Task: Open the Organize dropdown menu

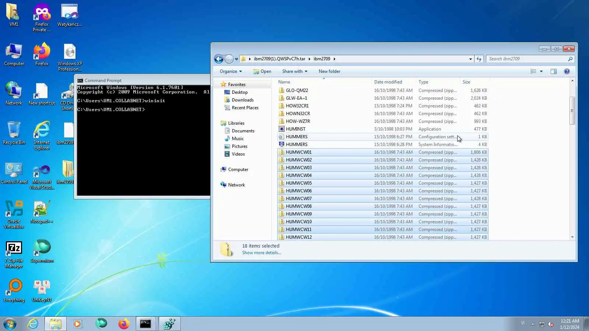Action: (231, 71)
